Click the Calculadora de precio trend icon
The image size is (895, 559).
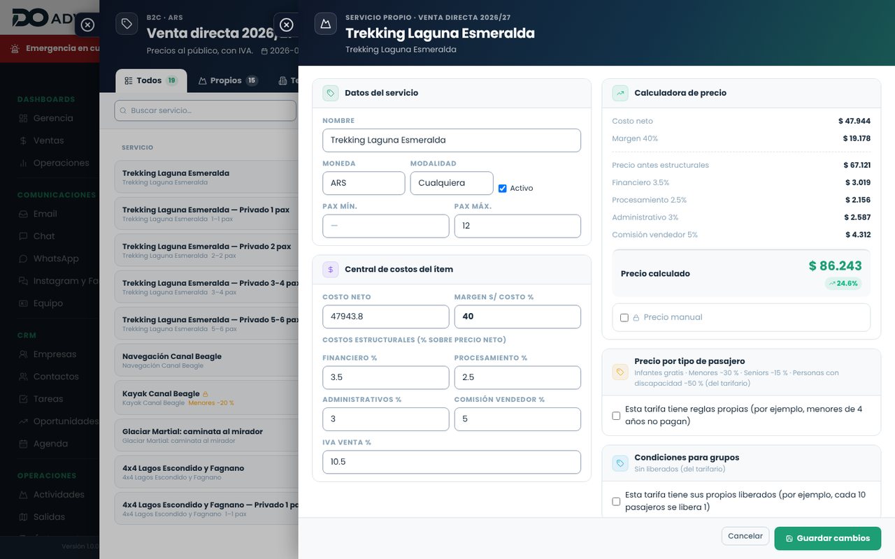(620, 93)
